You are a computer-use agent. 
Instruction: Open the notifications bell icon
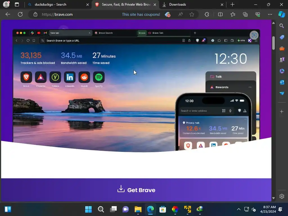[x=280, y=209]
